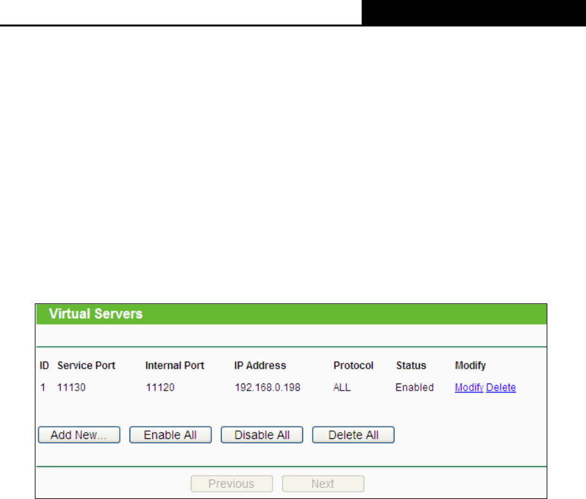This screenshot has width=586, height=499.
Task: Select IP address 192.168.0.198
Action: click(267, 387)
